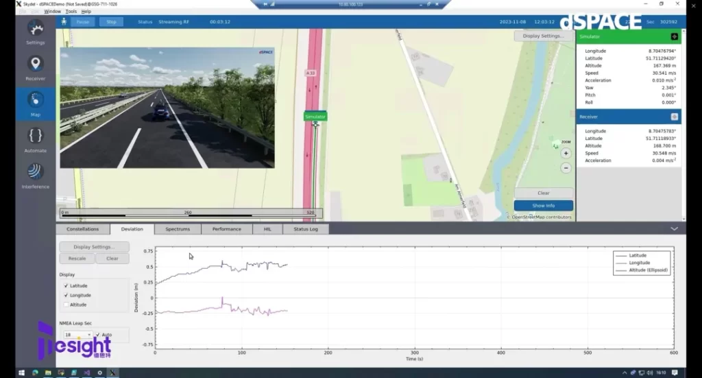Open the Receiver sidebar section

tap(35, 67)
